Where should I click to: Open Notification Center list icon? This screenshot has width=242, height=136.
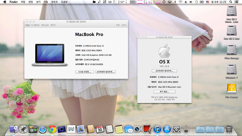point(236,2)
